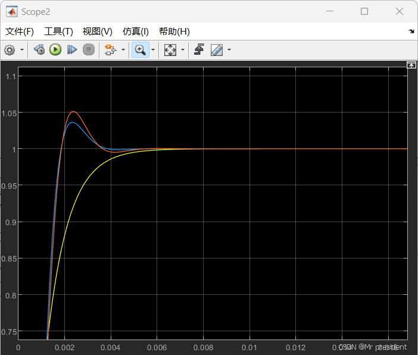Open the 文件(F) menu
The image size is (418, 355).
[x=20, y=32]
